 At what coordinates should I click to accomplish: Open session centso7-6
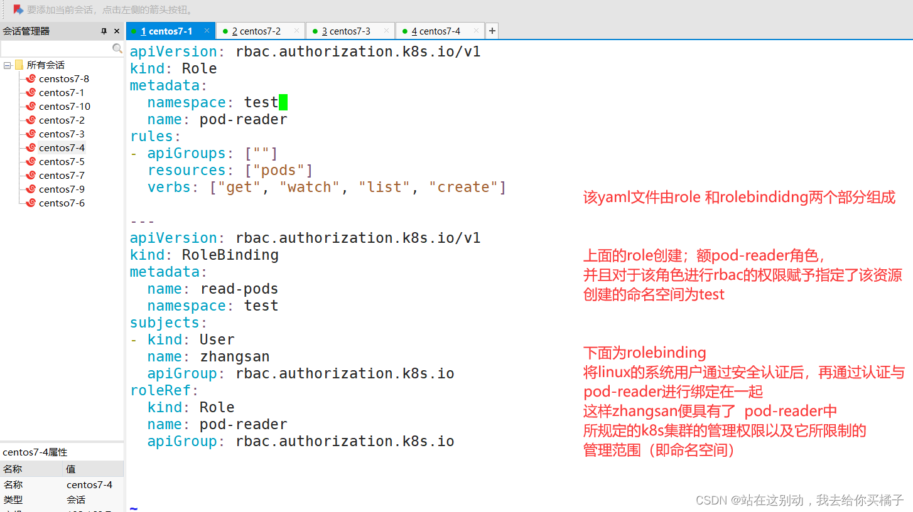(62, 203)
